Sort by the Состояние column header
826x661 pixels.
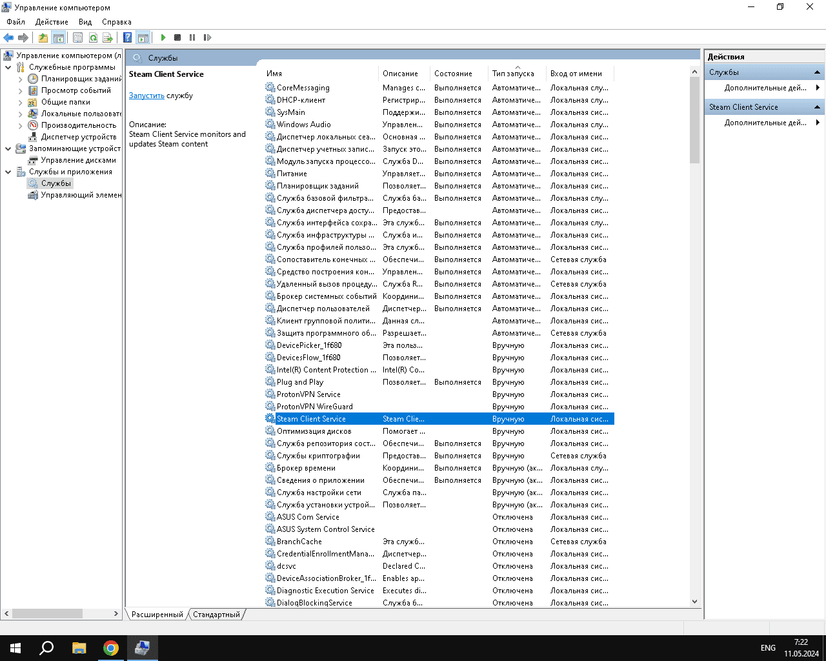click(x=459, y=74)
